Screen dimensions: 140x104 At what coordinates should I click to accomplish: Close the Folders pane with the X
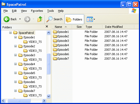tap(47, 27)
